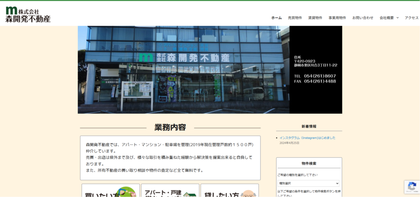Click the office building hero photo
Image resolution: width=420 pixels, height=197 pixels.
[183, 69]
